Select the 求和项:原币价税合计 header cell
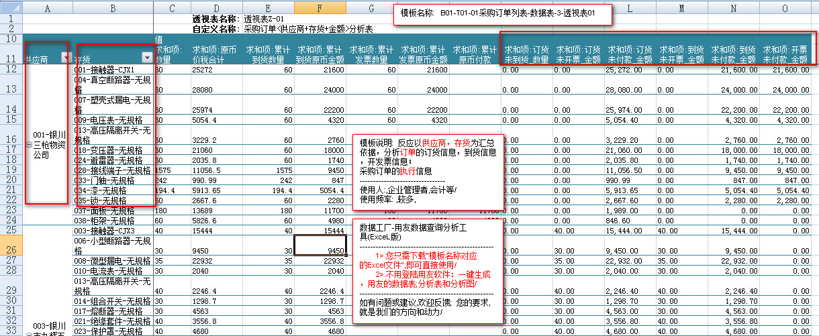 pyautogui.click(x=215, y=54)
